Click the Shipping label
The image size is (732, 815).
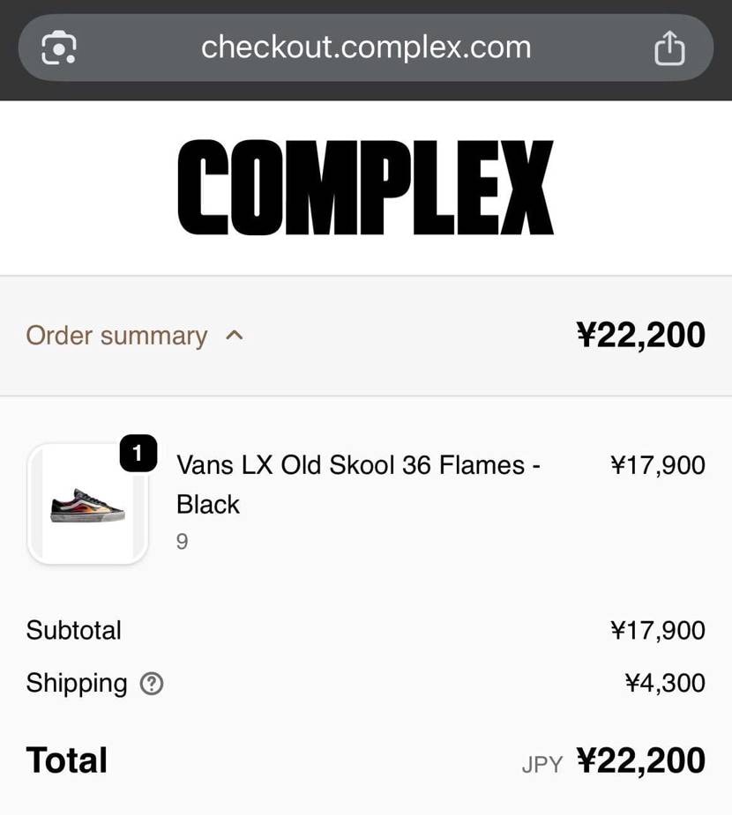coord(77,684)
